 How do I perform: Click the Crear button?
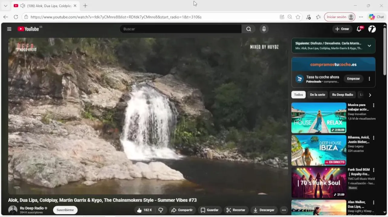tap(342, 29)
